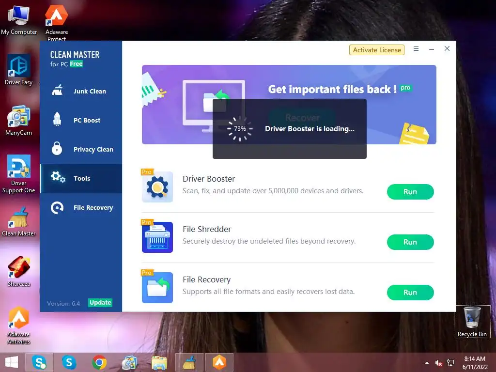The width and height of the screenshot is (496, 372).
Task: Click the Tools gears icon
Action: (58, 177)
